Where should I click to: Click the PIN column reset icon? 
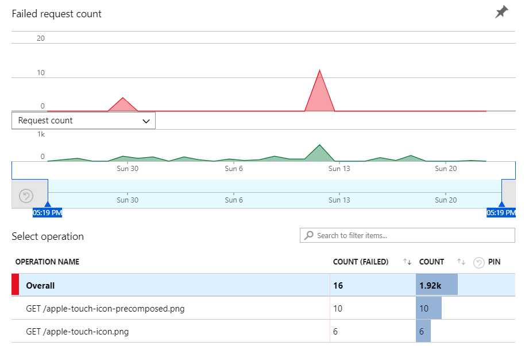(x=478, y=262)
